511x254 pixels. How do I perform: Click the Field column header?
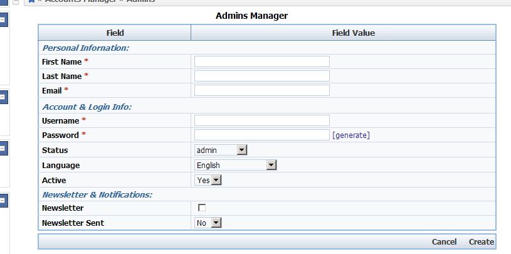click(x=115, y=33)
